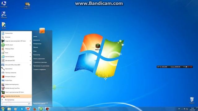Expand 3D Vision photo viewer jump list
Screen dimensions: 198x111
(x=30, y=41)
